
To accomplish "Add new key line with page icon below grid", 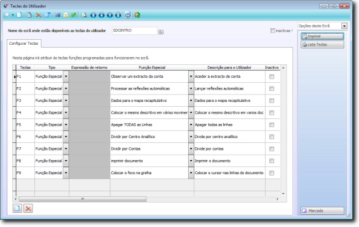I will [x=17, y=208].
